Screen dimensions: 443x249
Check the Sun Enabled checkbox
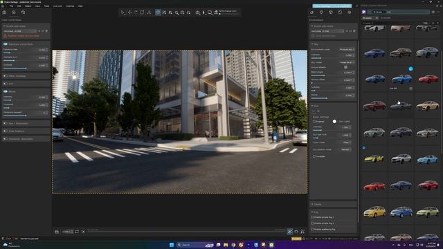tap(314, 122)
